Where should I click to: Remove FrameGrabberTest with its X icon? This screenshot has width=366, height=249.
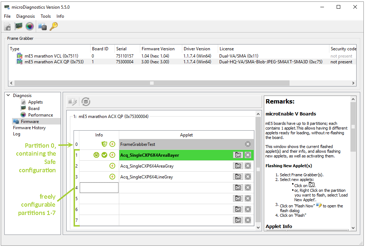coord(248,144)
